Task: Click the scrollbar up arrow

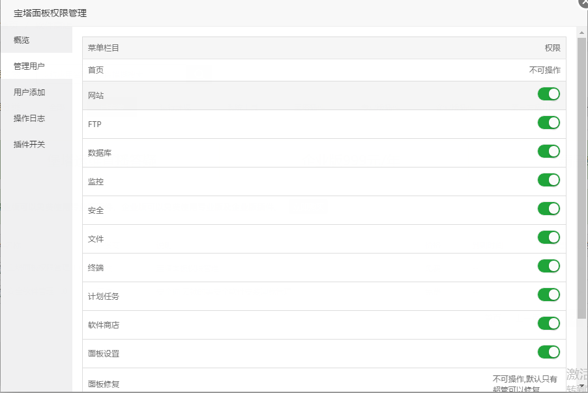Action: click(x=581, y=31)
